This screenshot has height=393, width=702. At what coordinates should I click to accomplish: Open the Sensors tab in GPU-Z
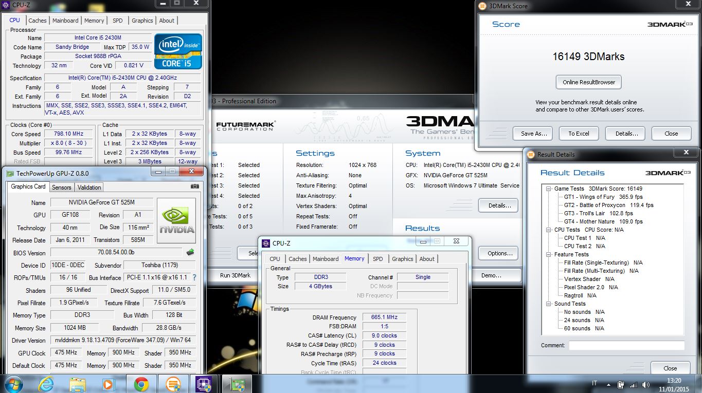[x=62, y=188]
